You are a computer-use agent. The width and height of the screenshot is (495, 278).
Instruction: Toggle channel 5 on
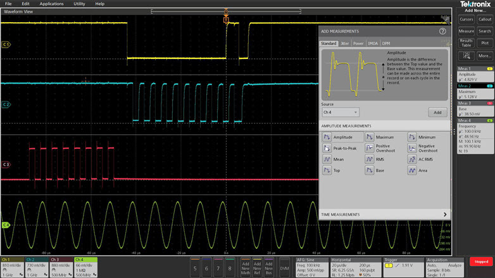[x=195, y=268]
